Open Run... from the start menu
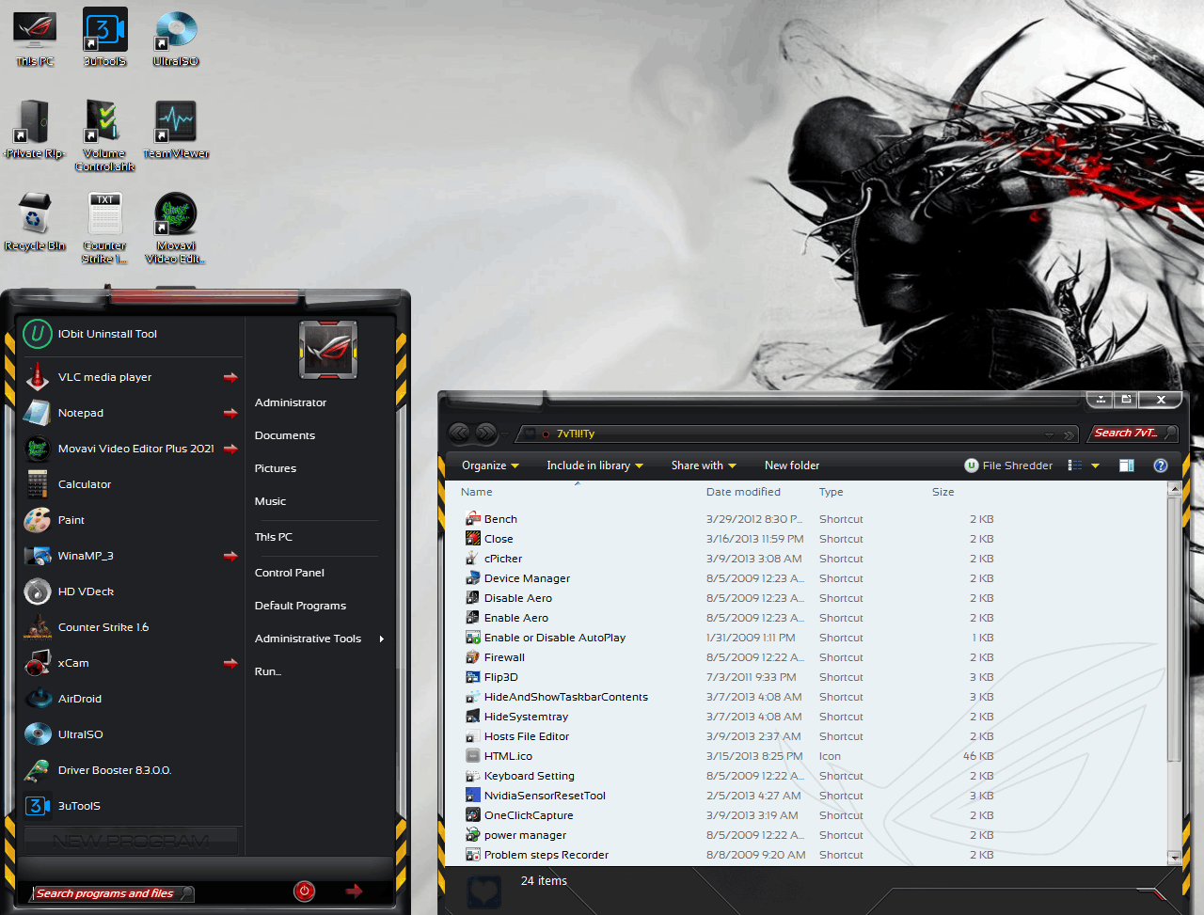 coord(268,671)
